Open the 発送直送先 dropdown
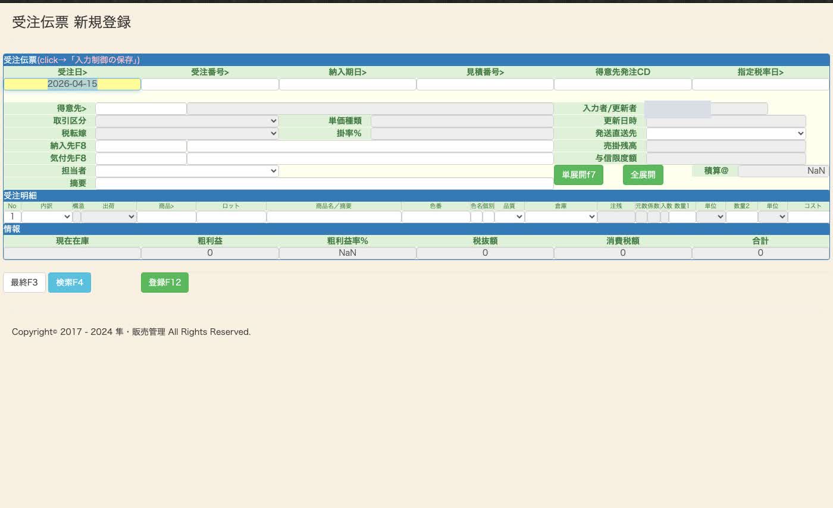Viewport: 833px width, 508px height. tap(726, 133)
